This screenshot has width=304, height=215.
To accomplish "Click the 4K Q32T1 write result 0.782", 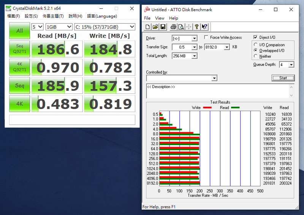I will coord(110,67).
